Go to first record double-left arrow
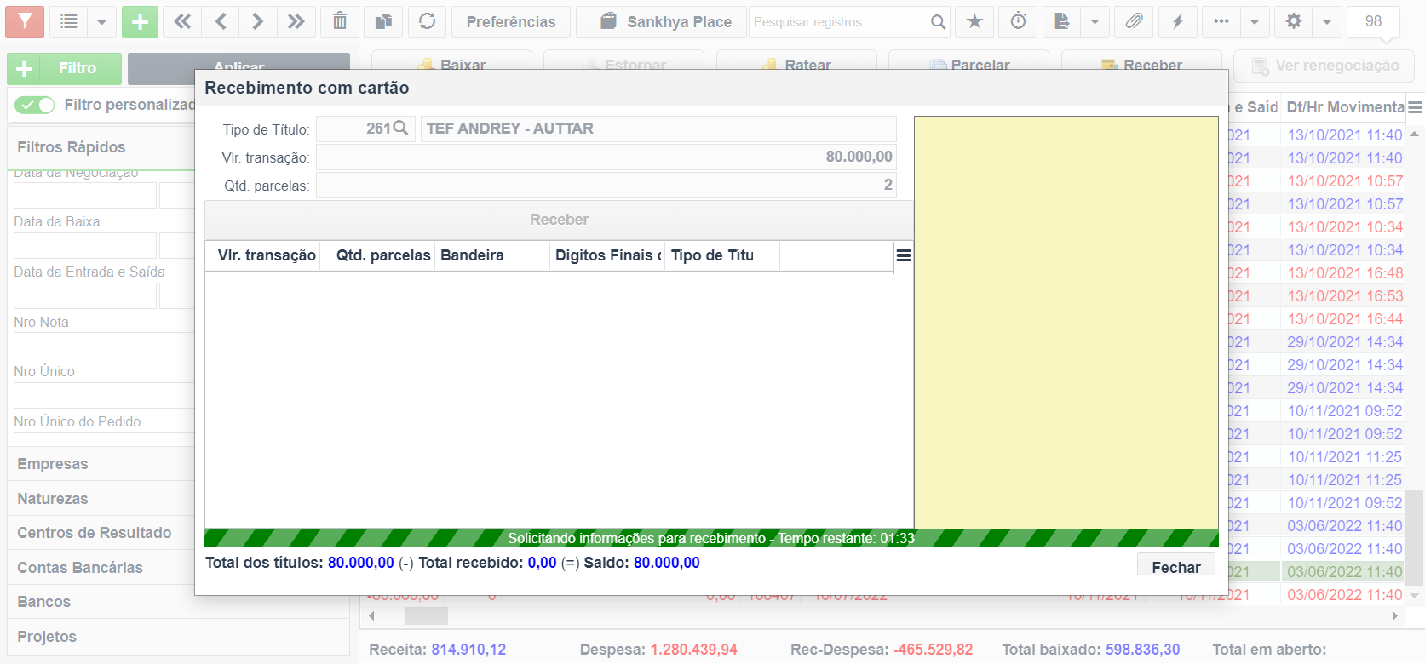The image size is (1425, 664). (x=182, y=21)
